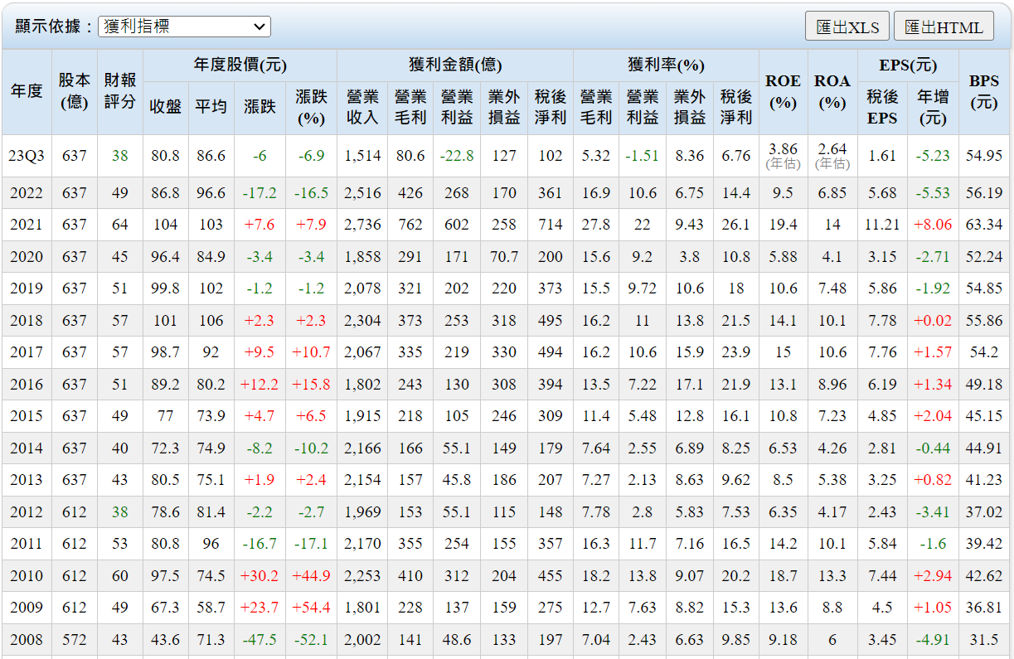1014x659 pixels.
Task: Click the 財報評分 column header
Action: (x=119, y=91)
